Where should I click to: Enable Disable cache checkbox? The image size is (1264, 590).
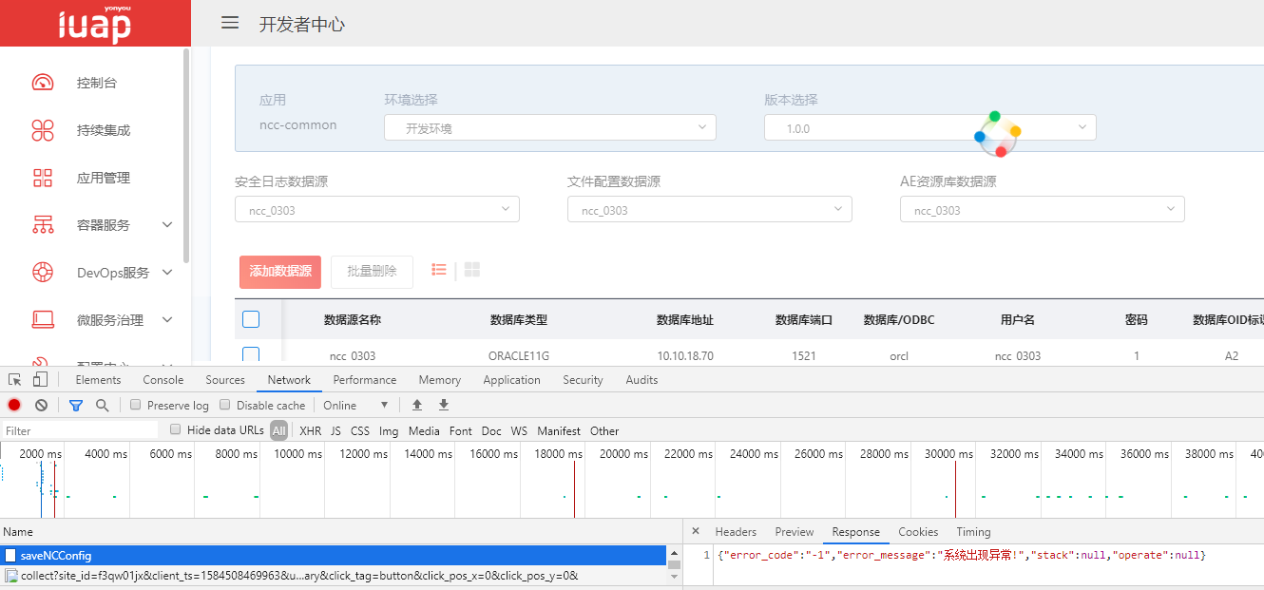coord(225,405)
